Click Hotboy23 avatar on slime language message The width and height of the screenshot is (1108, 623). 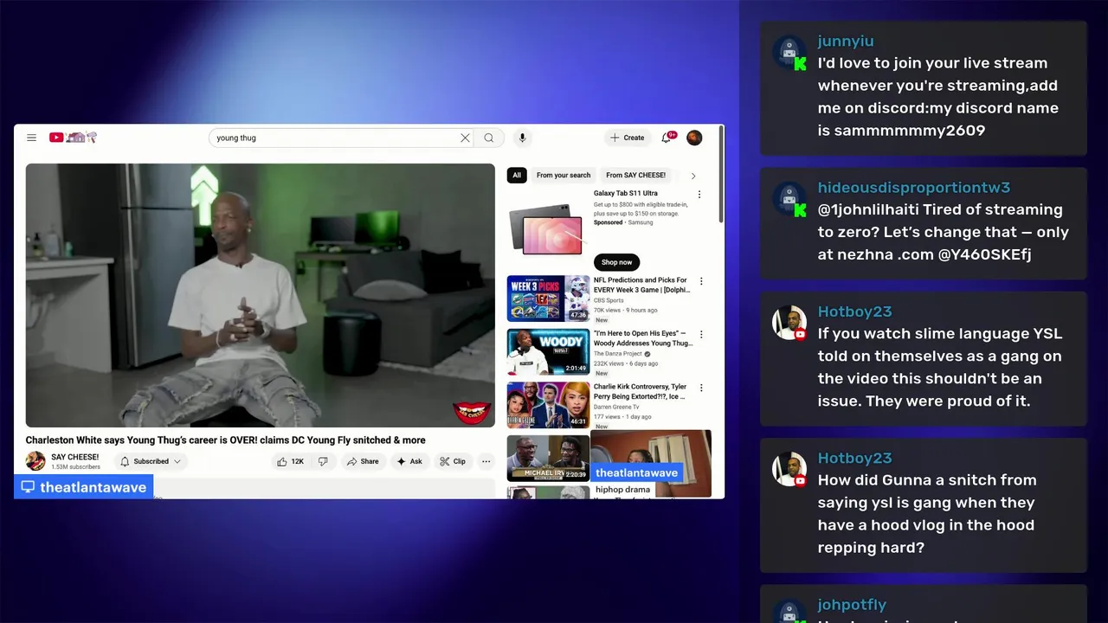789,323
